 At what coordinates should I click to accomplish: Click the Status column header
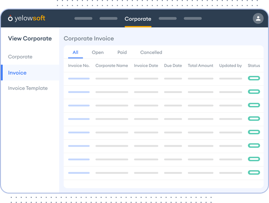click(254, 66)
